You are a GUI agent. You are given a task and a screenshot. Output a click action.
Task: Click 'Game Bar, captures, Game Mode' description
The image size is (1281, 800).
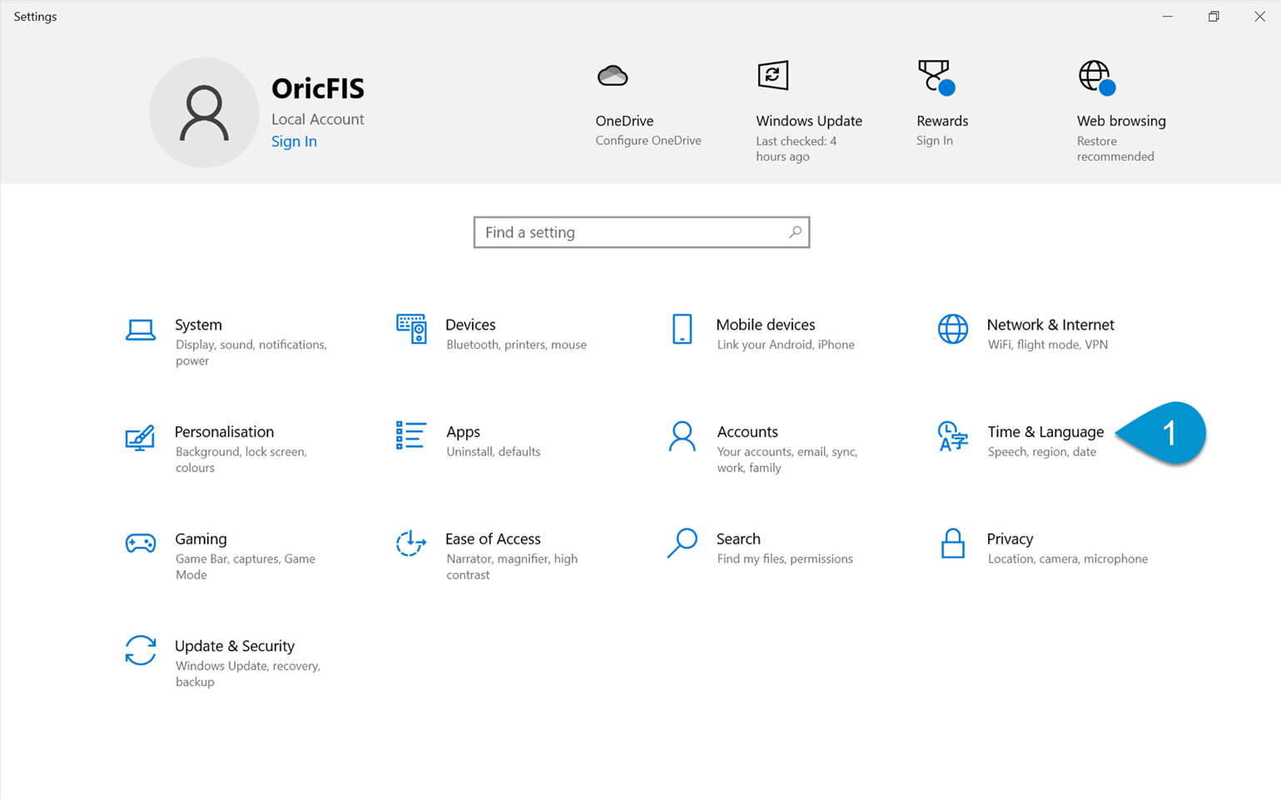246,567
